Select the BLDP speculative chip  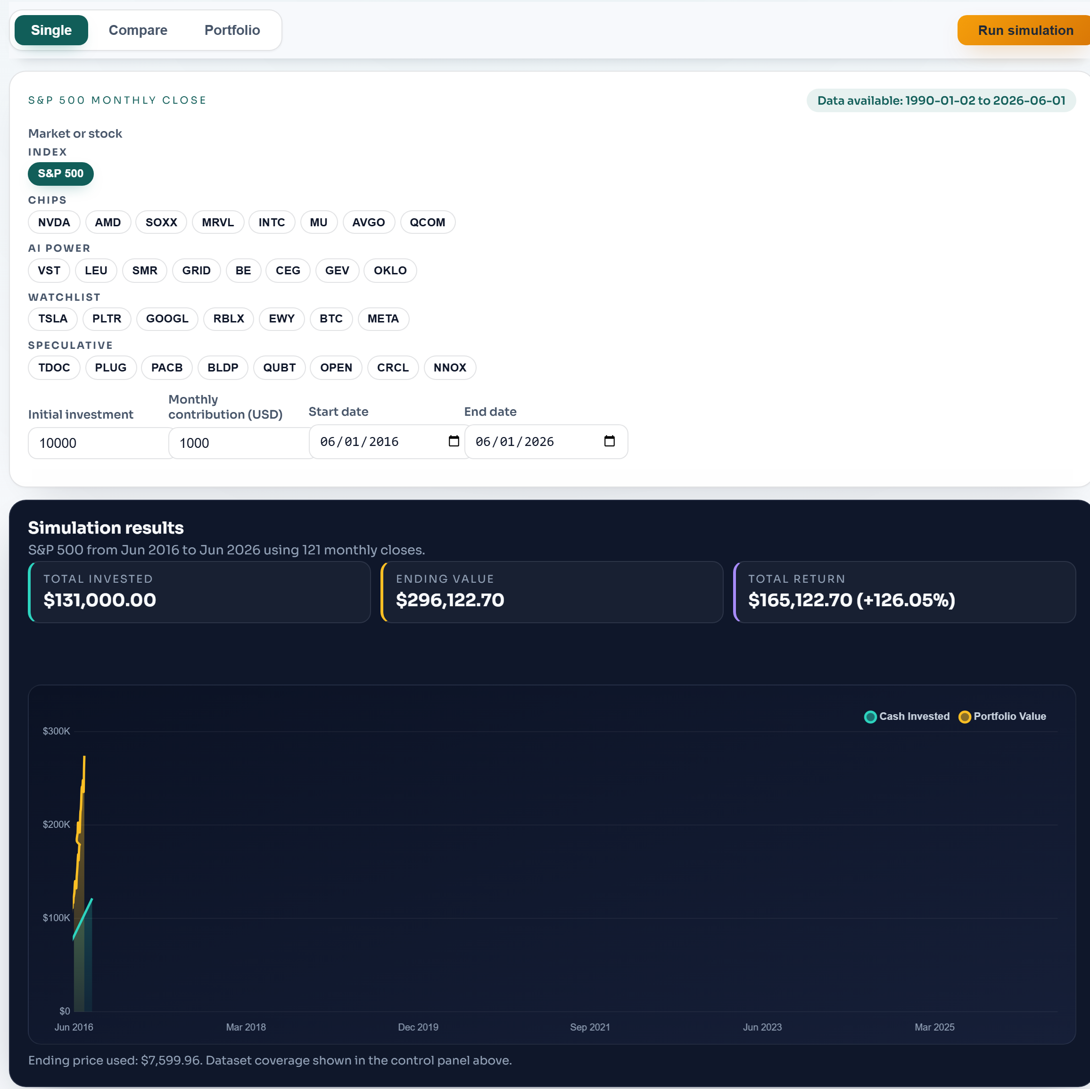222,368
